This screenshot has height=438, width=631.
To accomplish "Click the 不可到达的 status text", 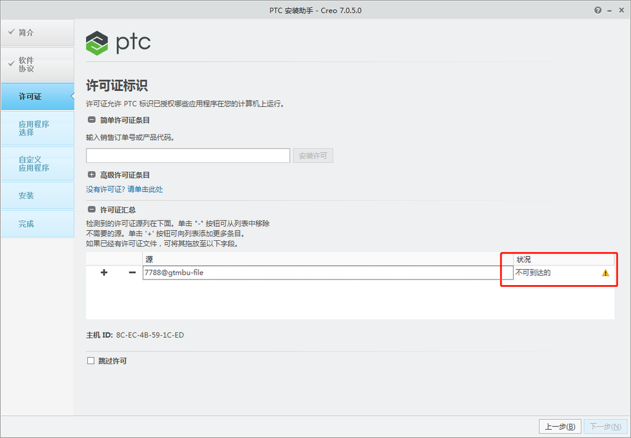I will pos(533,272).
